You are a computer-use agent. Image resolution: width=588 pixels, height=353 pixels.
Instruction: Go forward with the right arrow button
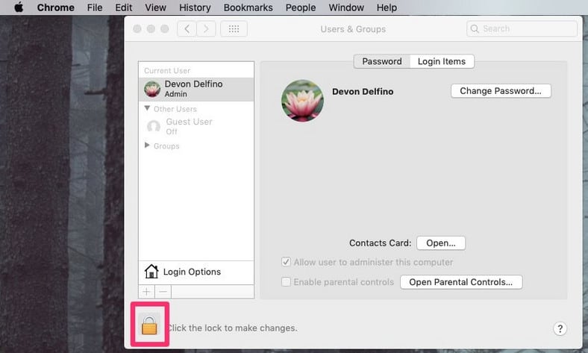pyautogui.click(x=206, y=29)
